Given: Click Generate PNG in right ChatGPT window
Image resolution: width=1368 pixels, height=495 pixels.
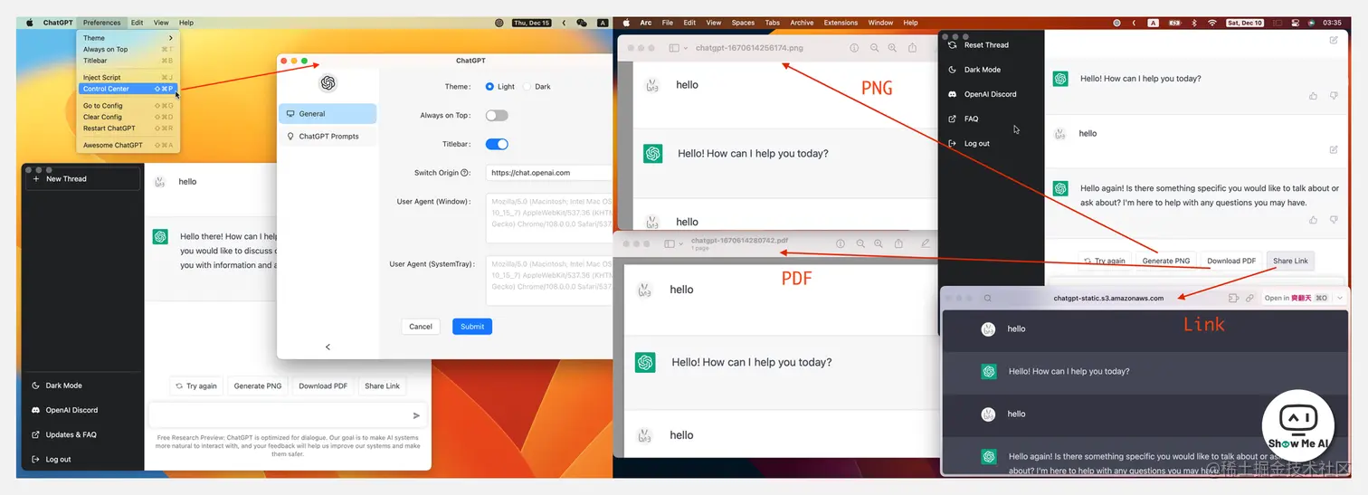Looking at the screenshot, I should point(1165,261).
